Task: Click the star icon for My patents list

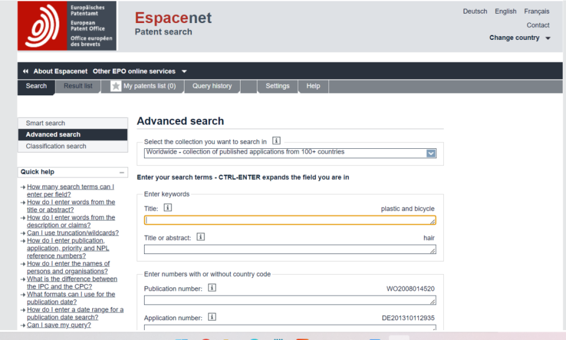Action: (x=116, y=87)
